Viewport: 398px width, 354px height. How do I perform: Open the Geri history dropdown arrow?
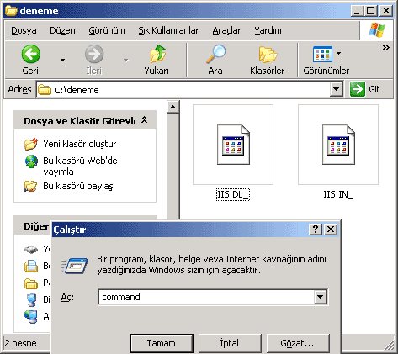(62, 60)
